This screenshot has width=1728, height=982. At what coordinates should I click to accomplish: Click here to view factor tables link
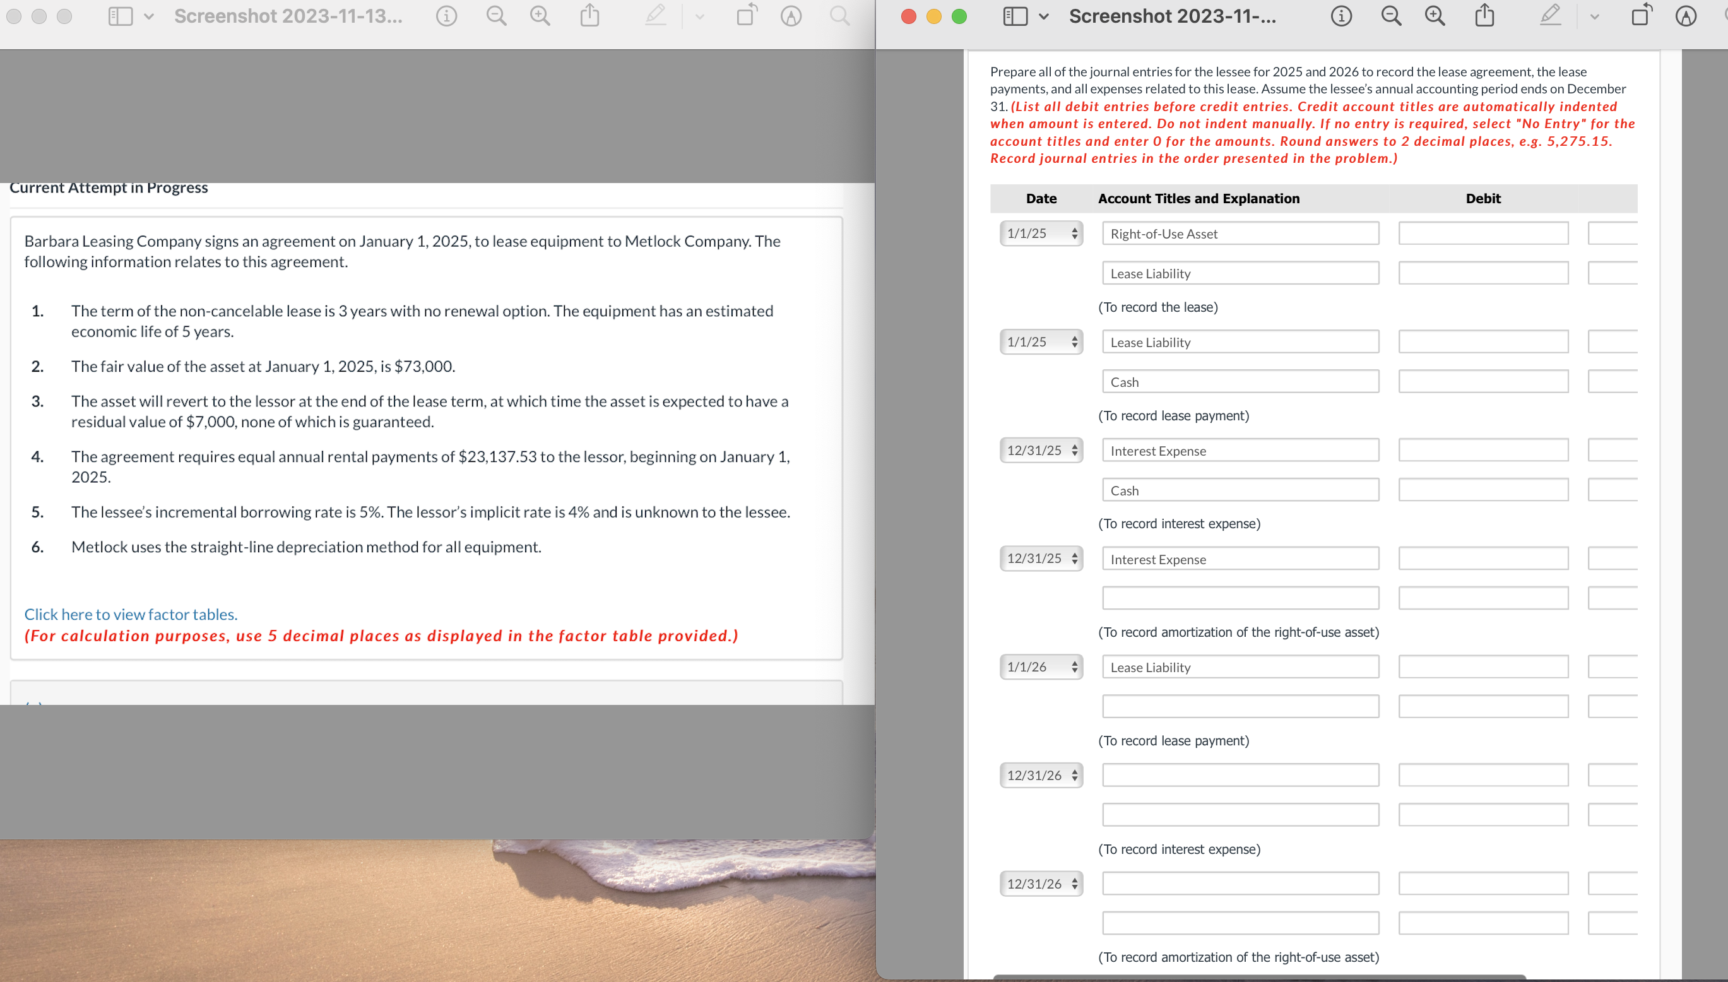click(131, 613)
